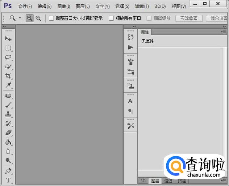Switch to the 通道 panel tab
229x186 pixels.
click(x=168, y=181)
